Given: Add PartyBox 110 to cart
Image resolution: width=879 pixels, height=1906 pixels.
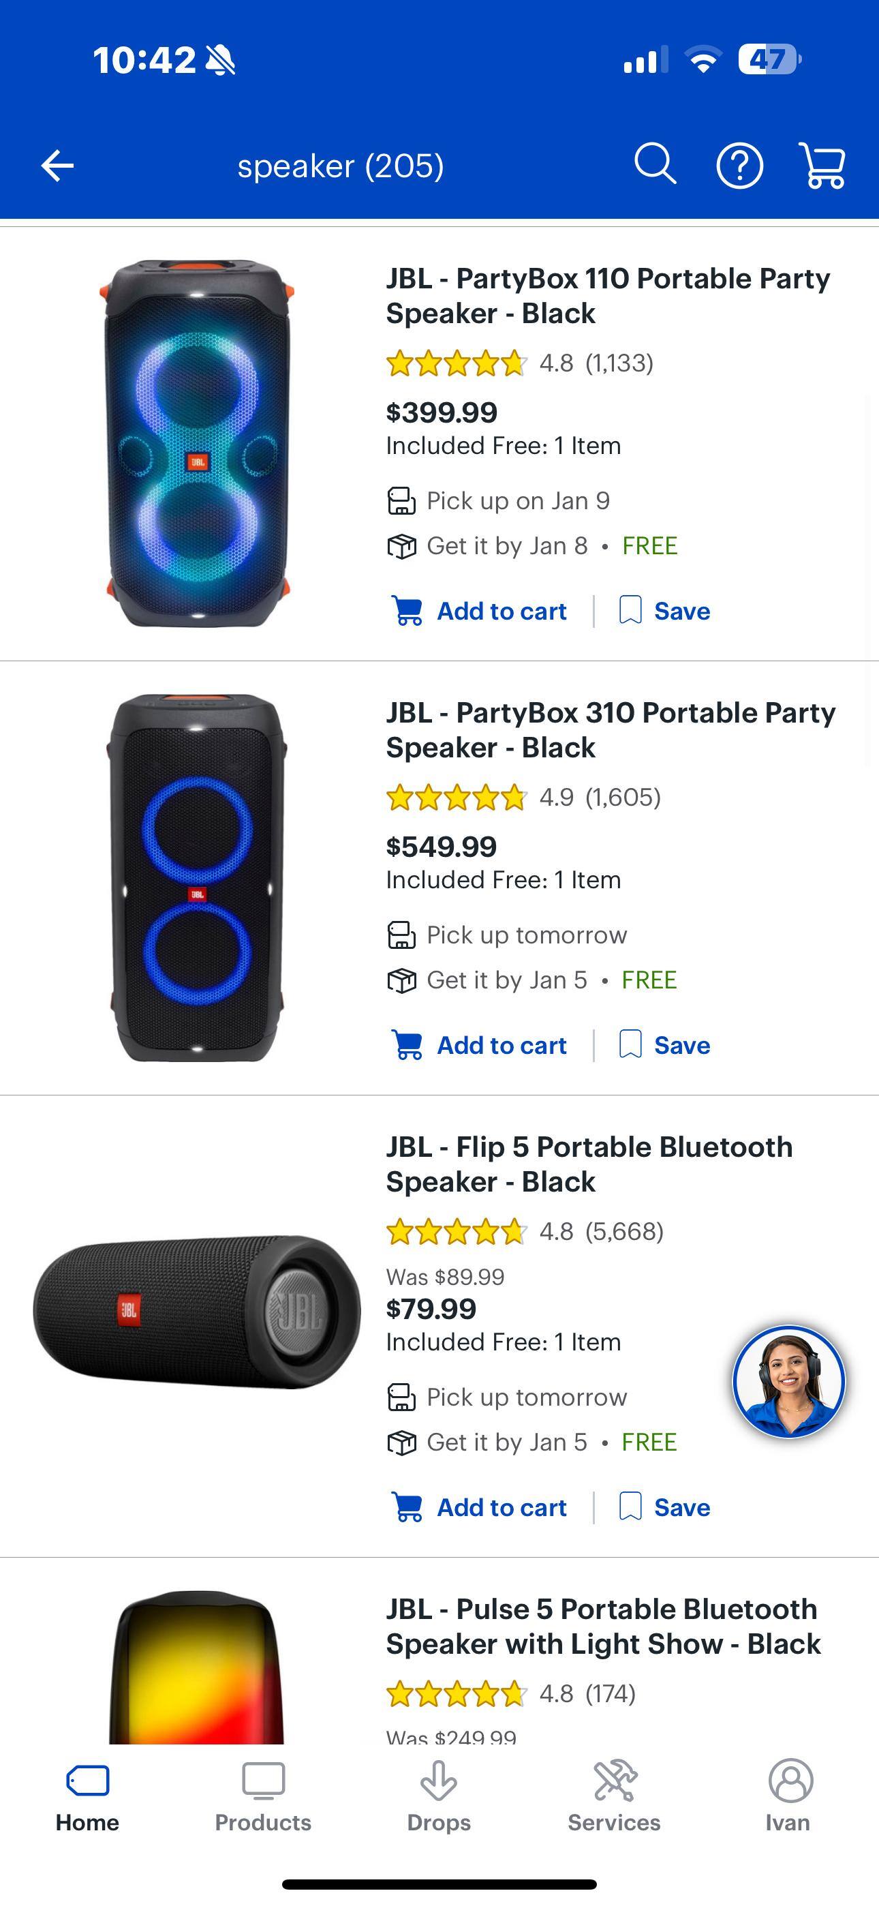Looking at the screenshot, I should (480, 611).
